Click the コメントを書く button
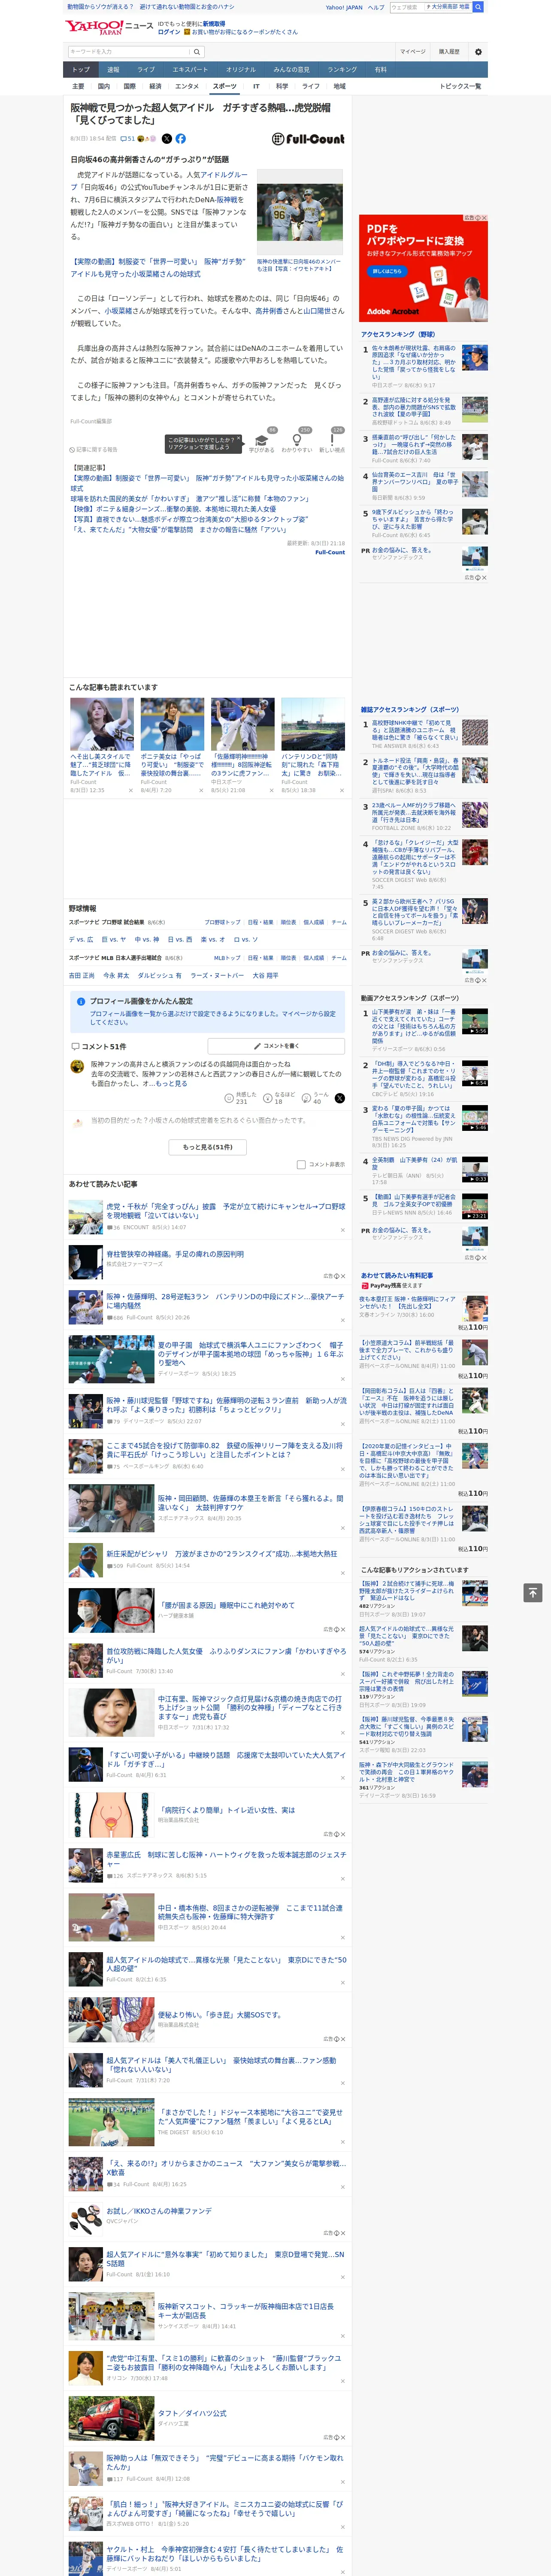The height and width of the screenshot is (2576, 551). pyautogui.click(x=276, y=1046)
